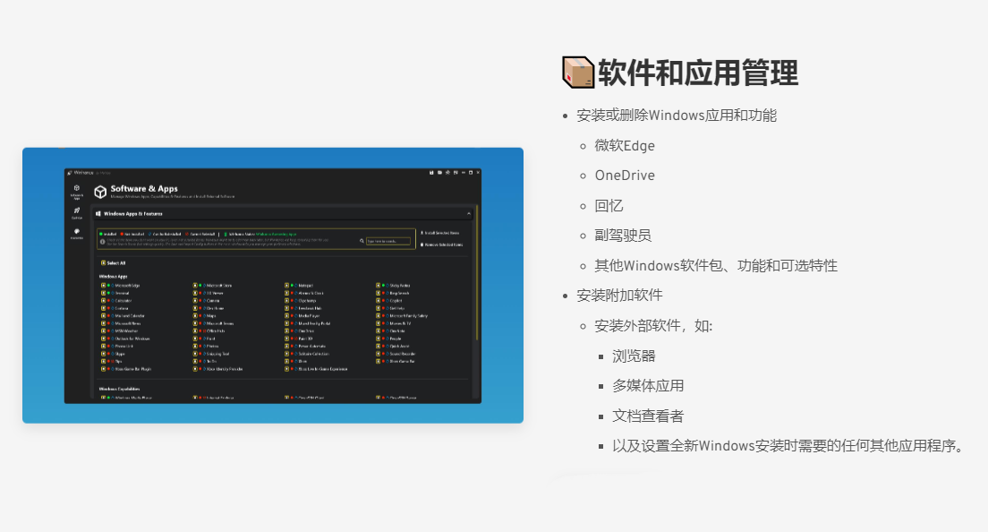Screen dimensions: 988x532
Task: Click the Install Selected Items button
Action: click(443, 233)
